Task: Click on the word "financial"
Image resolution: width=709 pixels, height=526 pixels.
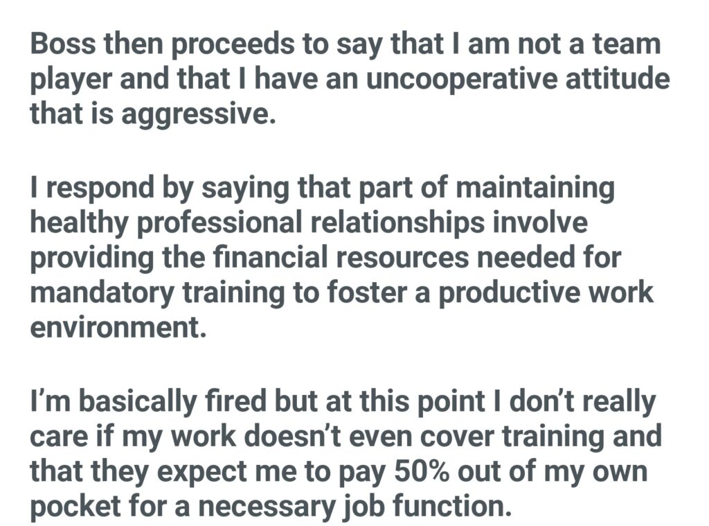Action: 288,257
